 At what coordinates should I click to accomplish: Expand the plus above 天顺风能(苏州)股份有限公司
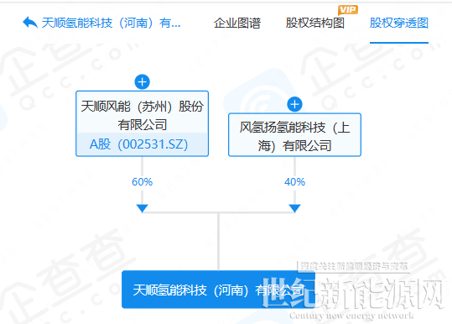(142, 82)
